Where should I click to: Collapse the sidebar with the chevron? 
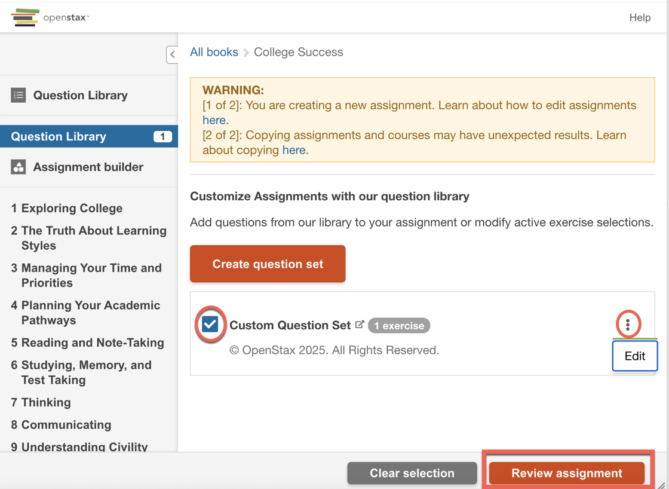(173, 54)
